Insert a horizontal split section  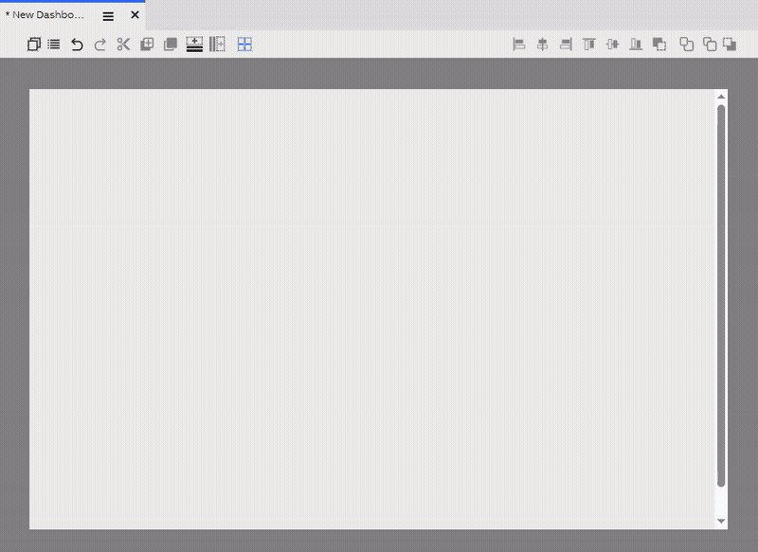pos(193,44)
